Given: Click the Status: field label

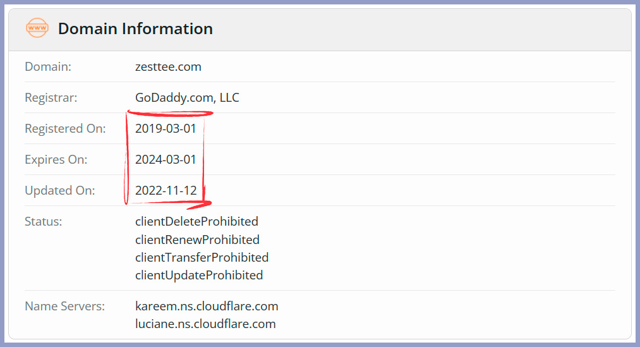Looking at the screenshot, I should point(44,222).
